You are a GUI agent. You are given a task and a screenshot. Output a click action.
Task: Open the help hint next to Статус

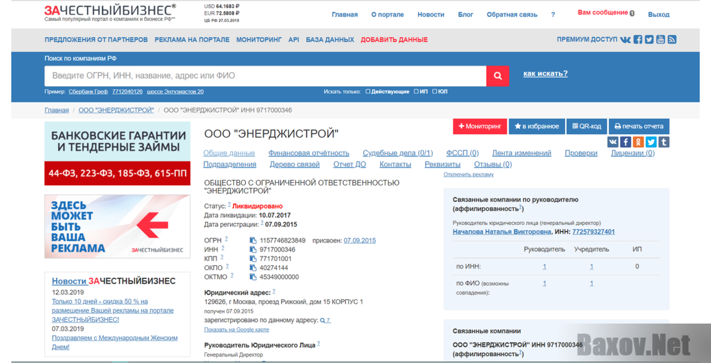click(229, 204)
